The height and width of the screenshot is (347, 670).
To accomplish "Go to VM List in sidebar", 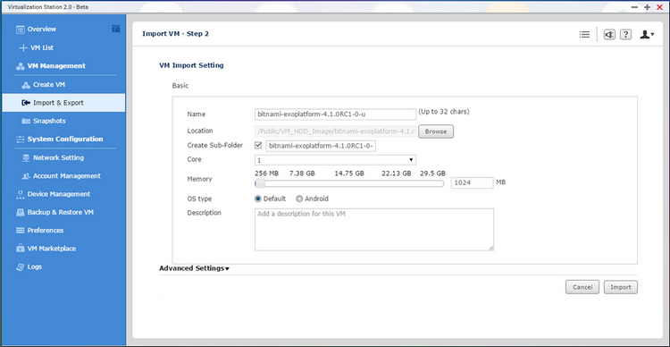I will [42, 48].
